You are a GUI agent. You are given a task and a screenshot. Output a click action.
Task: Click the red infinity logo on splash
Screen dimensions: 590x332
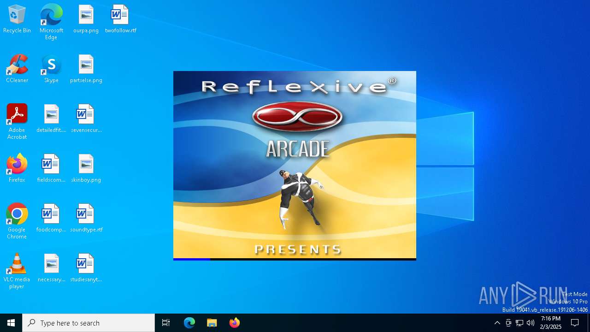(297, 117)
